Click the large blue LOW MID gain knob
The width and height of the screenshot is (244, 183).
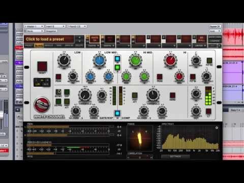pos(100,60)
